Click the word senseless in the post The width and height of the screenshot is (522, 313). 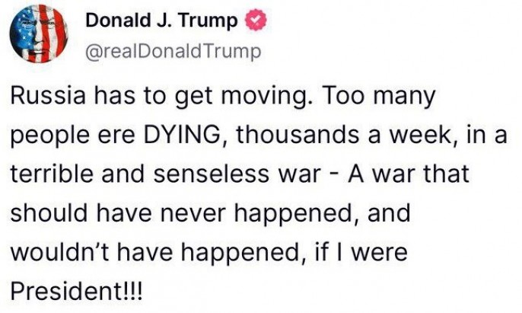click(x=211, y=174)
